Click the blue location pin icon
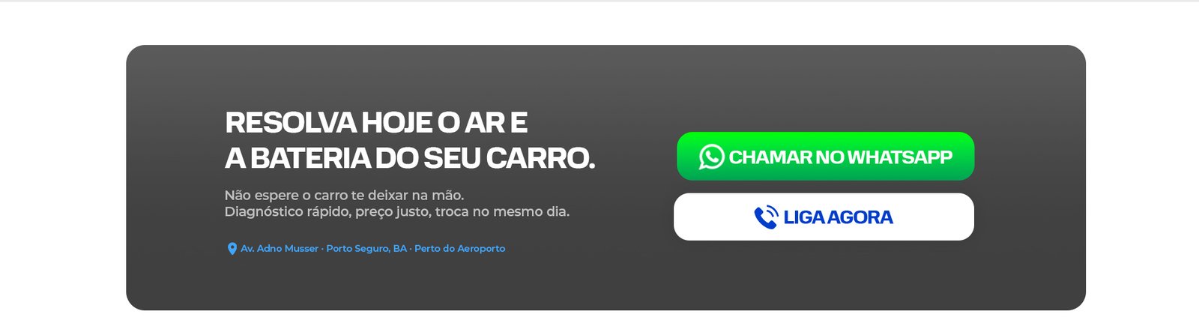This screenshot has height=323, width=1199. (x=232, y=249)
